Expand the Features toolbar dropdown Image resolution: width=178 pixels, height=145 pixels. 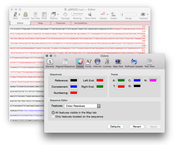(x=148, y=15)
